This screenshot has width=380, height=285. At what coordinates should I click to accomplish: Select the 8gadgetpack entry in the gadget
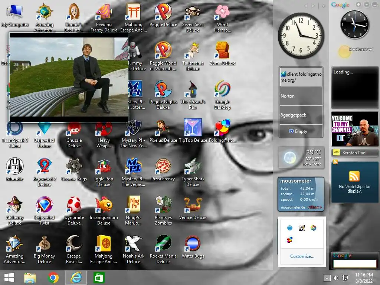(301, 115)
